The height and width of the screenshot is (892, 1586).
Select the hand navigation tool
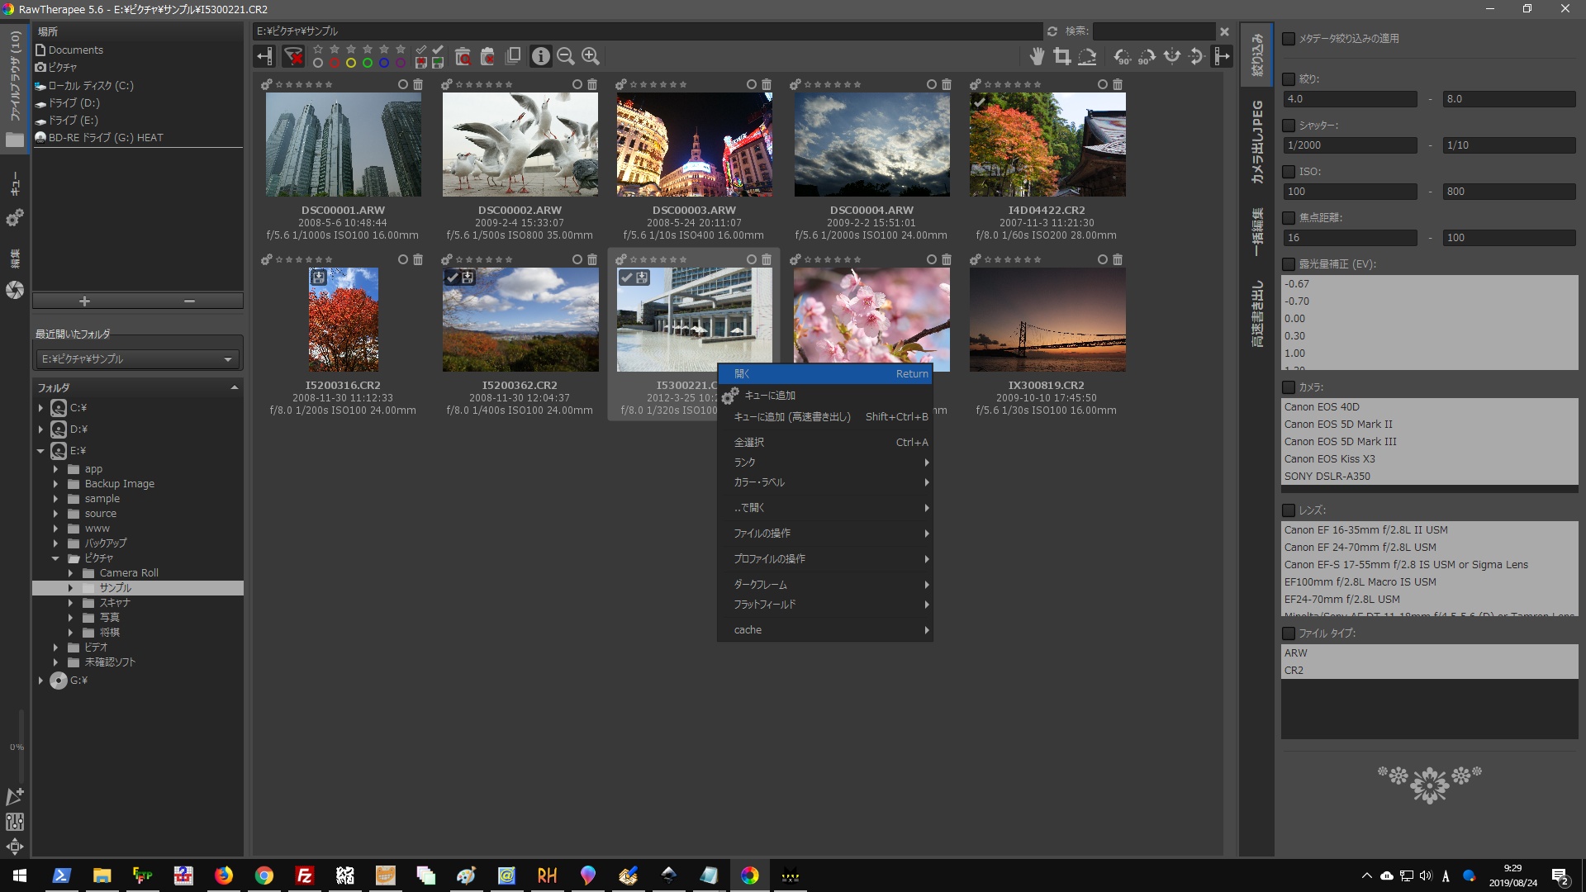1038,56
